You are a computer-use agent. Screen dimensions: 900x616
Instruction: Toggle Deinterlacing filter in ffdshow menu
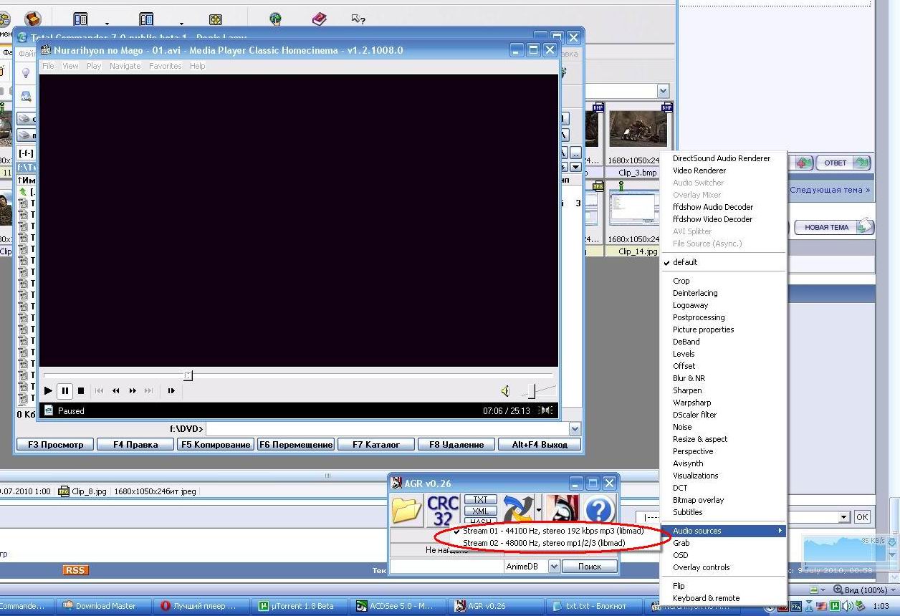pos(723,293)
